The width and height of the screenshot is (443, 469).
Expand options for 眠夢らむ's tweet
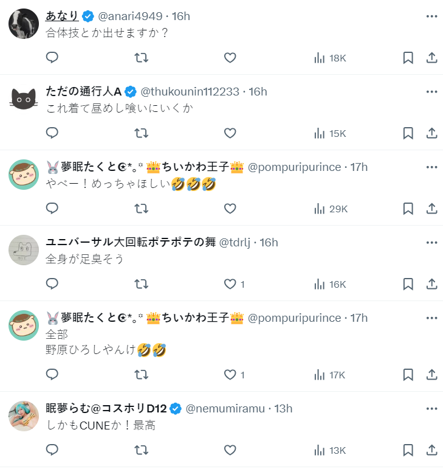tap(432, 409)
